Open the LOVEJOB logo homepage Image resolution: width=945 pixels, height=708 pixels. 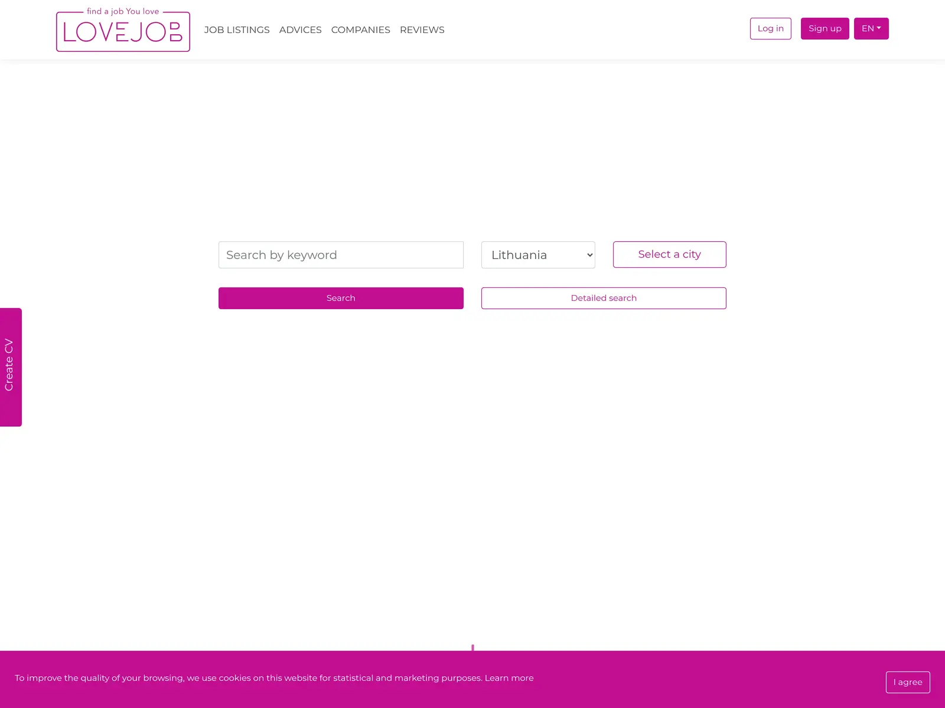pyautogui.click(x=123, y=29)
